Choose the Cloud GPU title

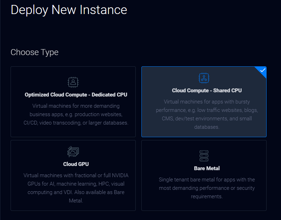pos(76,164)
